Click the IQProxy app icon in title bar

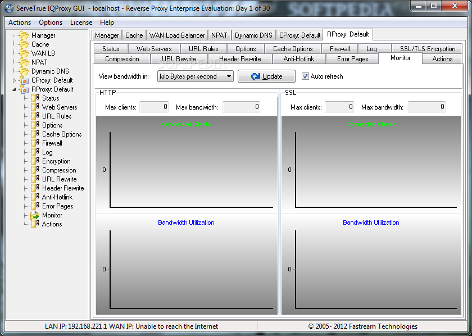[x=9, y=8]
